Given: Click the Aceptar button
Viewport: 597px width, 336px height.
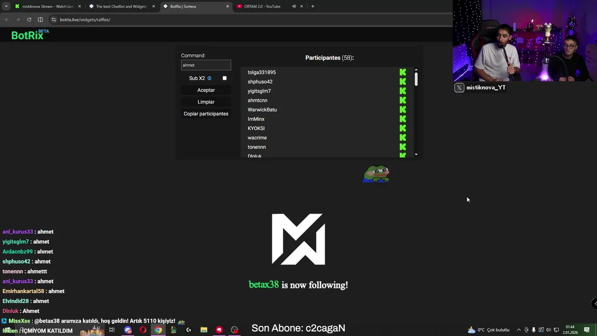Looking at the screenshot, I should click(206, 90).
